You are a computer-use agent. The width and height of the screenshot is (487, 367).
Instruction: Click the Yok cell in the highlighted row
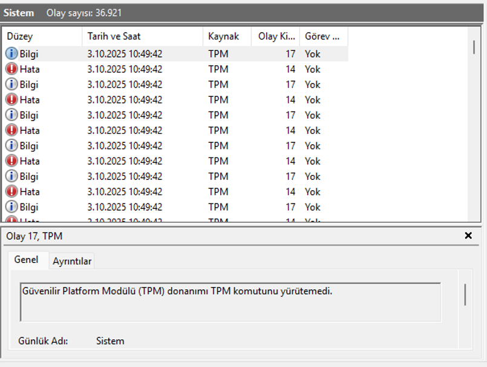[312, 54]
